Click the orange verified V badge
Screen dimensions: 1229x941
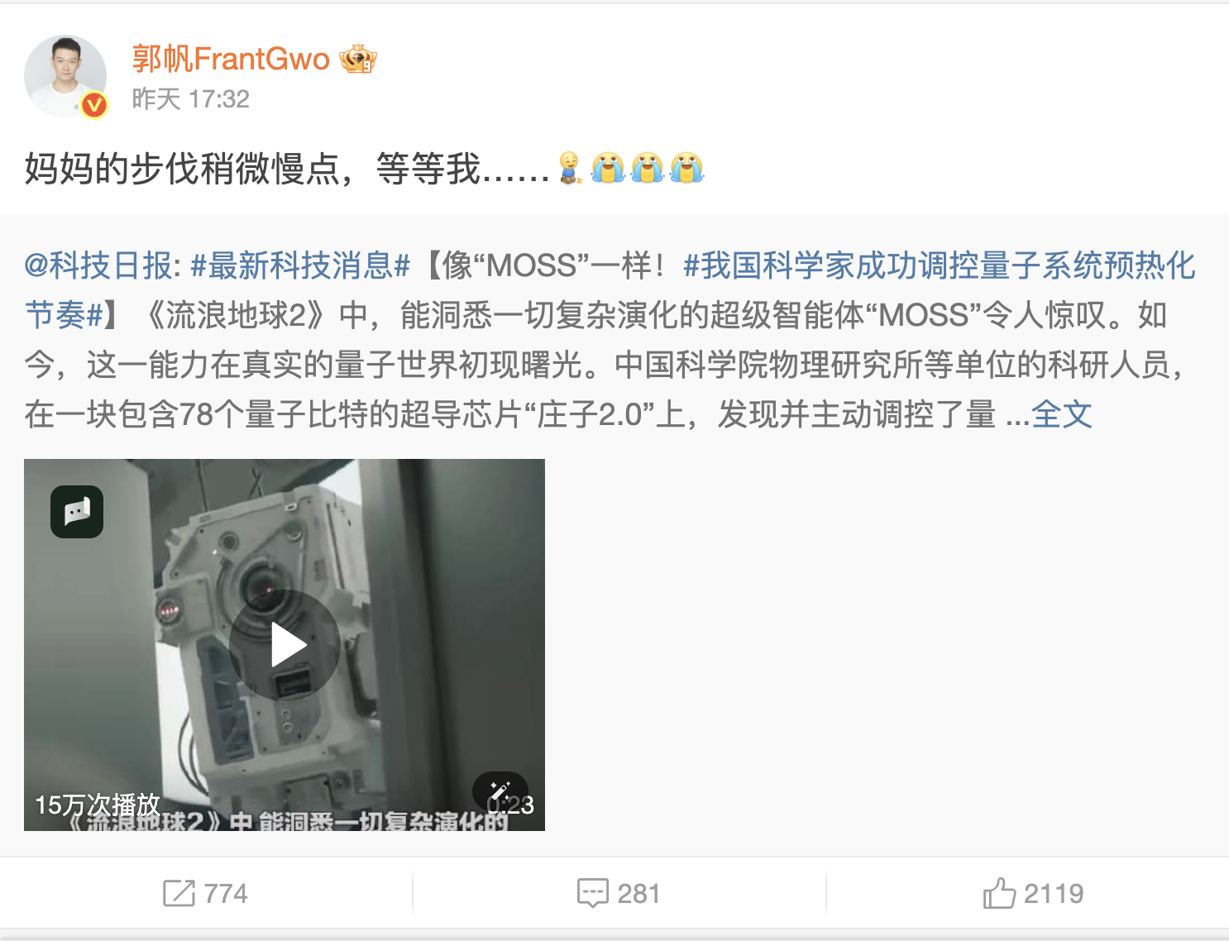click(94, 105)
